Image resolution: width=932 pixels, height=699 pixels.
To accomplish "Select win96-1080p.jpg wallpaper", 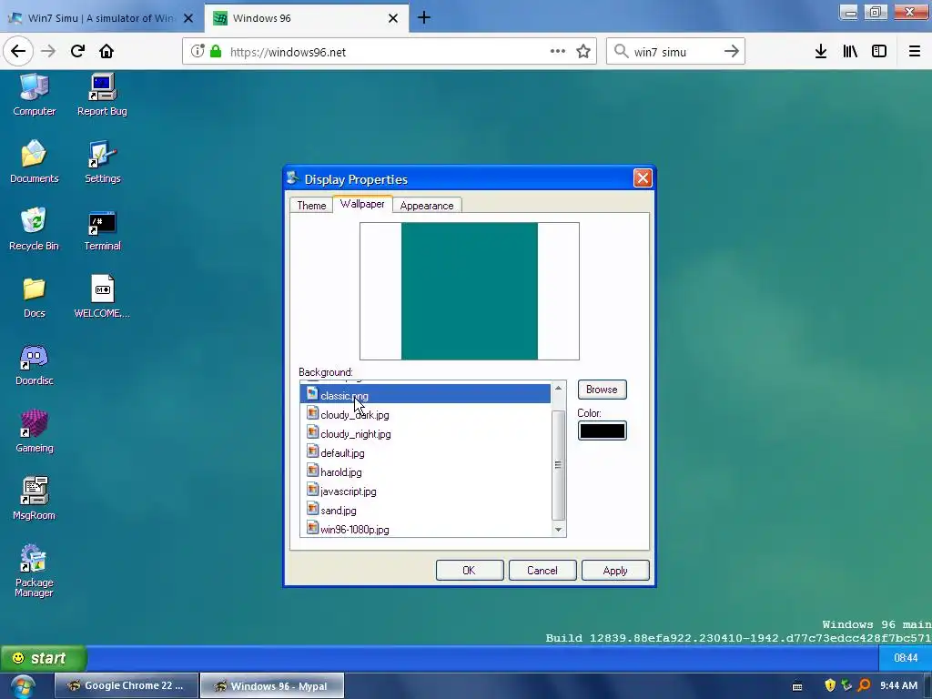I will [x=426, y=529].
